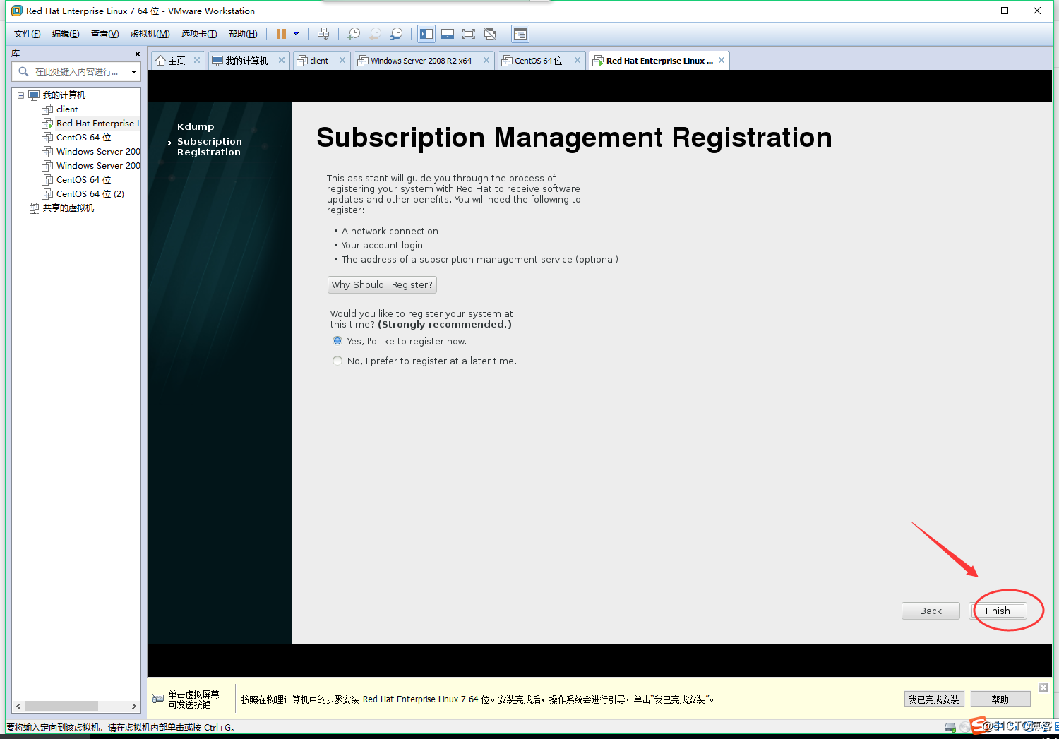The image size is (1059, 739).
Task: Open the 编辑(E) menu
Action: [x=66, y=34]
